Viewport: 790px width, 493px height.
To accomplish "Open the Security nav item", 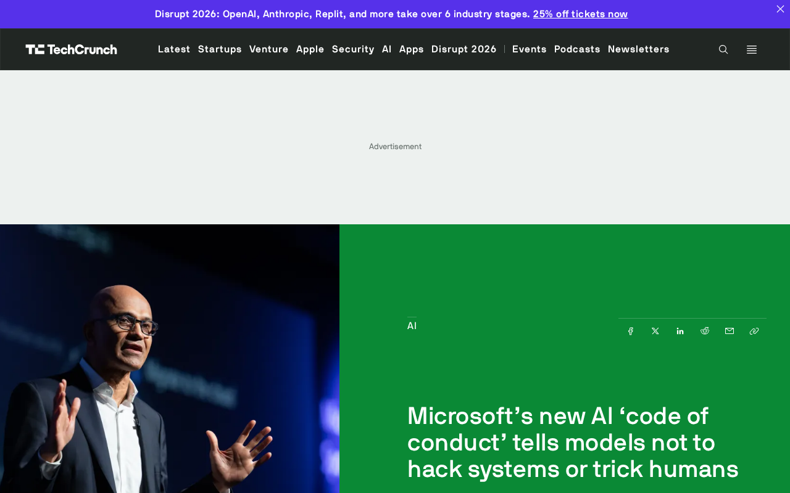I will 353,49.
